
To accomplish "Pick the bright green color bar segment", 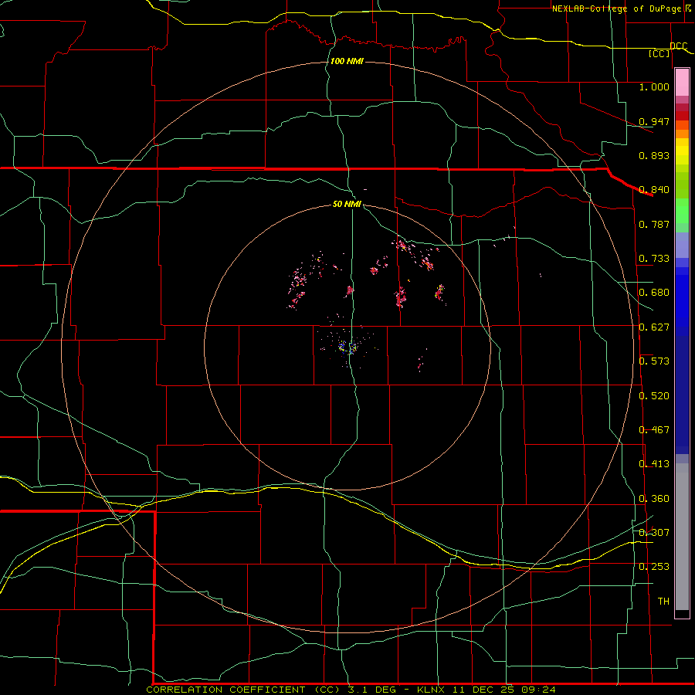I will (x=682, y=211).
